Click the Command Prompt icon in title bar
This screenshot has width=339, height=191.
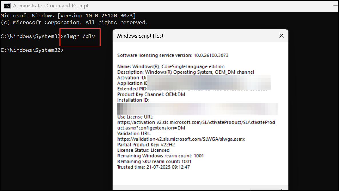(7, 6)
